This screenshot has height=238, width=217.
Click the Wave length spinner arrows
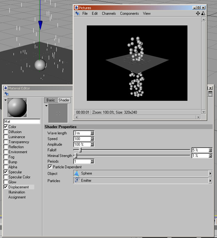pos(92,133)
